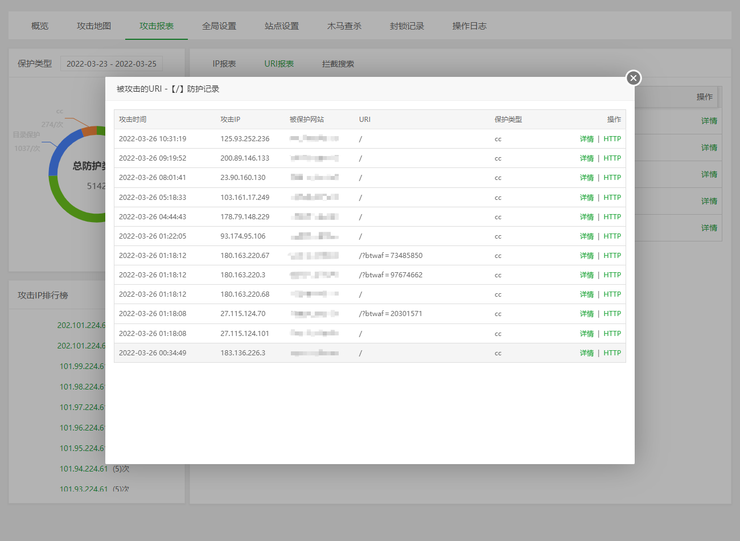Image resolution: width=740 pixels, height=541 pixels.
Task: Open 详情 for IP 27.115.124.101
Action: pyautogui.click(x=586, y=334)
